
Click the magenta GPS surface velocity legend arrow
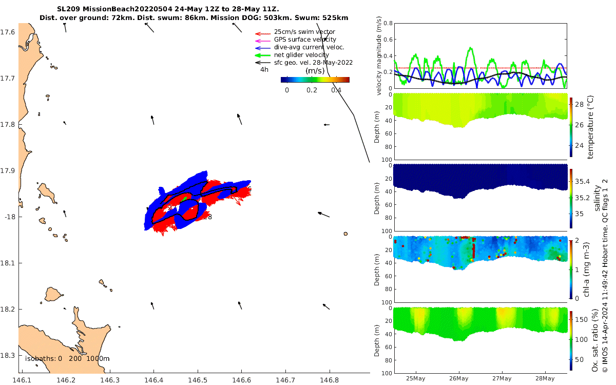click(263, 40)
